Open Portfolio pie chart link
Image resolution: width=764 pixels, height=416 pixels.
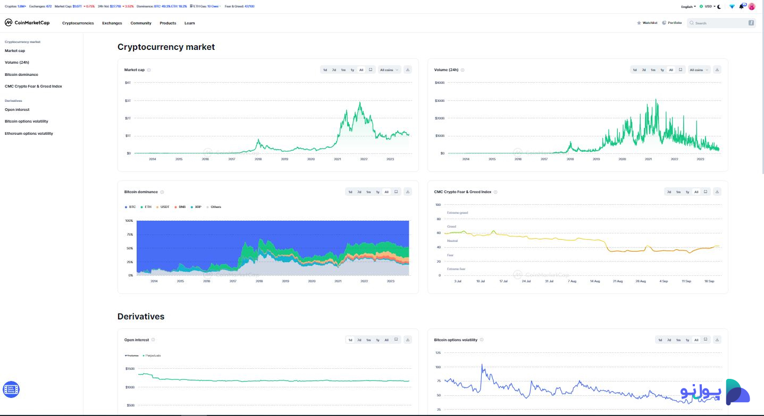(x=671, y=23)
